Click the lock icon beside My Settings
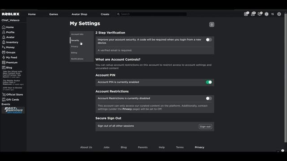The height and width of the screenshot is (161, 287). [212, 25]
